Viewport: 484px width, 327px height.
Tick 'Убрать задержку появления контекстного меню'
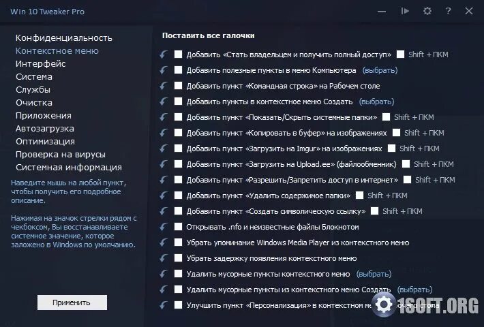point(178,258)
